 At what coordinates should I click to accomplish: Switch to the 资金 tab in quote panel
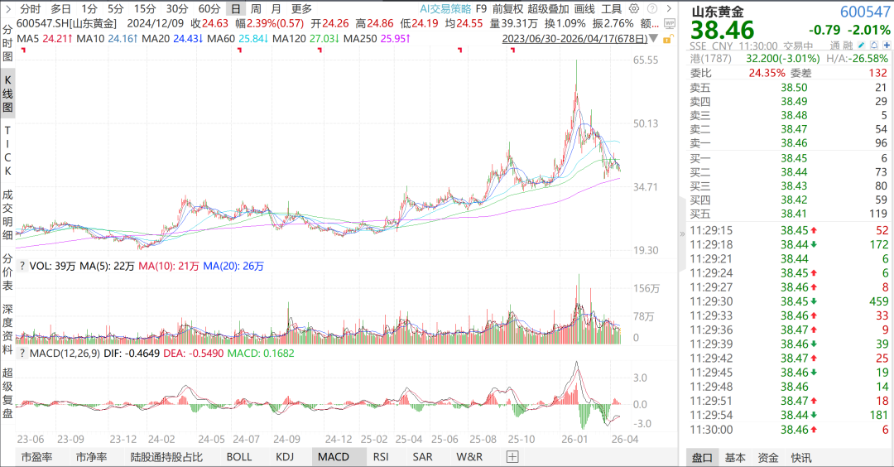coord(768,457)
